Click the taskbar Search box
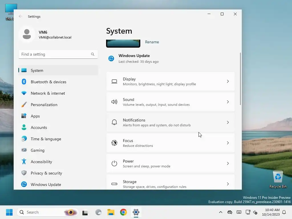Viewport: 292px width, 219px height. (x=48, y=212)
